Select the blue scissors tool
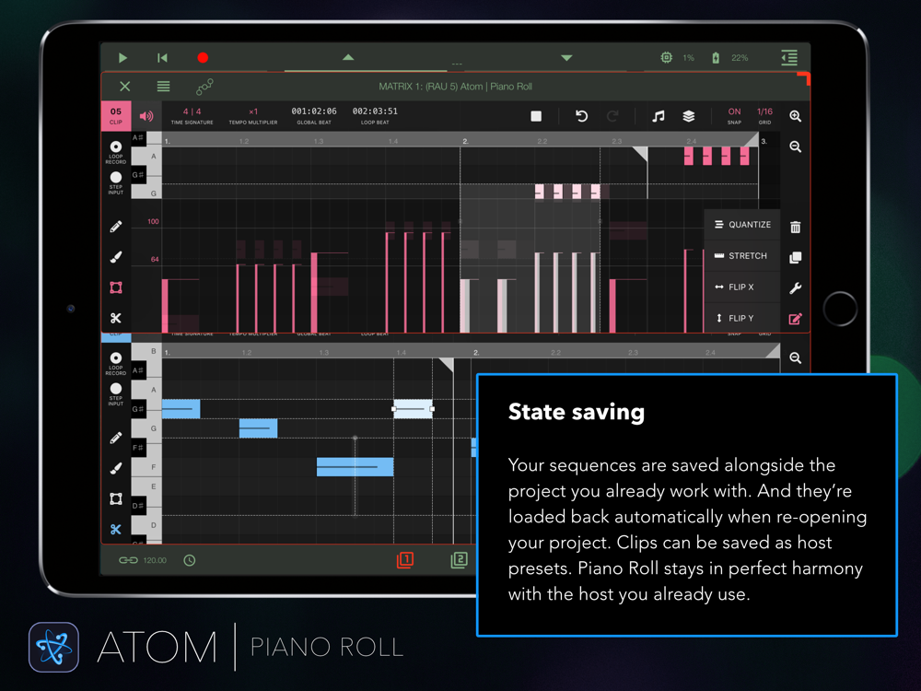 [x=116, y=530]
